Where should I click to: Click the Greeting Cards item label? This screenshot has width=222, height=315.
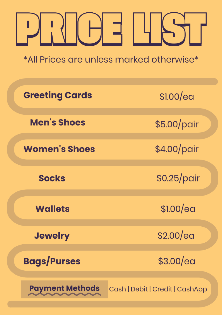pos(58,95)
